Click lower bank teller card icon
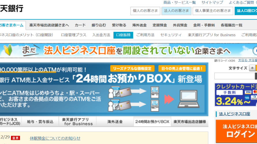 tap(120, 105)
